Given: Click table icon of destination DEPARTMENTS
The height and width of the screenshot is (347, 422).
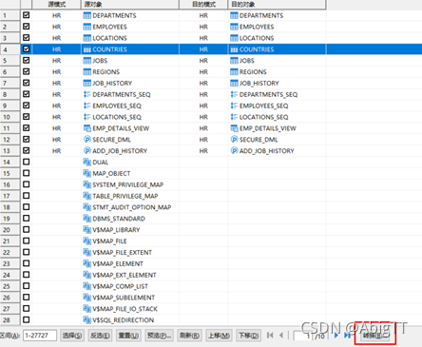Looking at the screenshot, I should (x=234, y=15).
